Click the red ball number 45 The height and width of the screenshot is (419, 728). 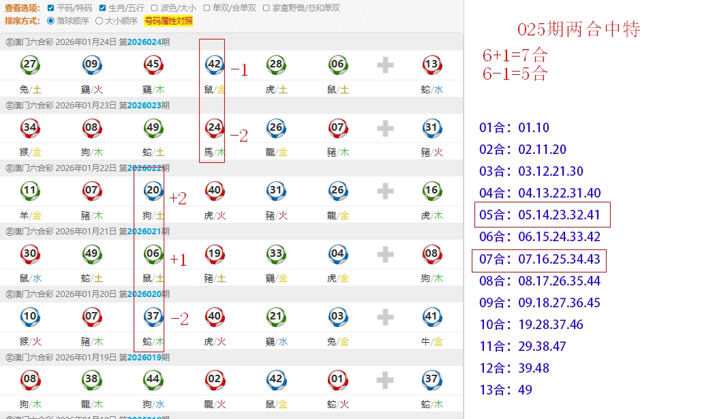point(153,65)
